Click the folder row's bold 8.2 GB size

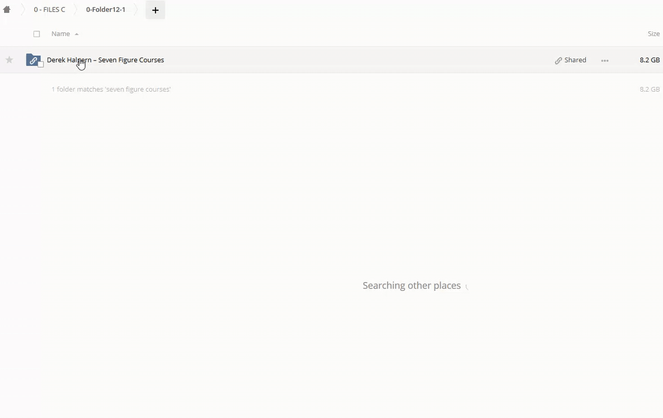coord(649,60)
